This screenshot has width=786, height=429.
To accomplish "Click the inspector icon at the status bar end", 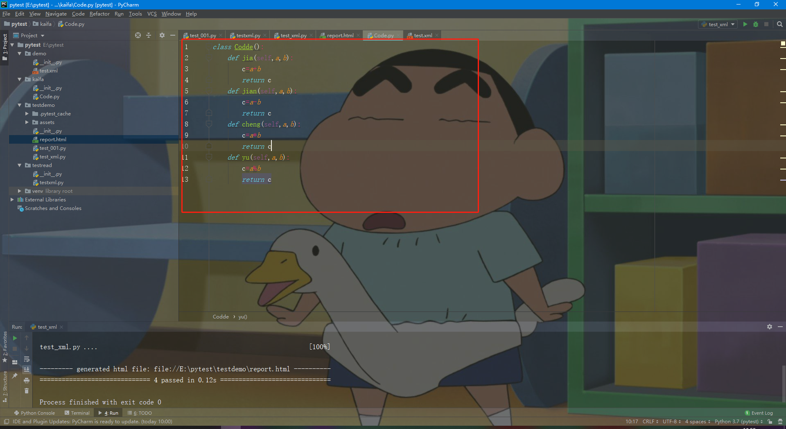I will 780,422.
